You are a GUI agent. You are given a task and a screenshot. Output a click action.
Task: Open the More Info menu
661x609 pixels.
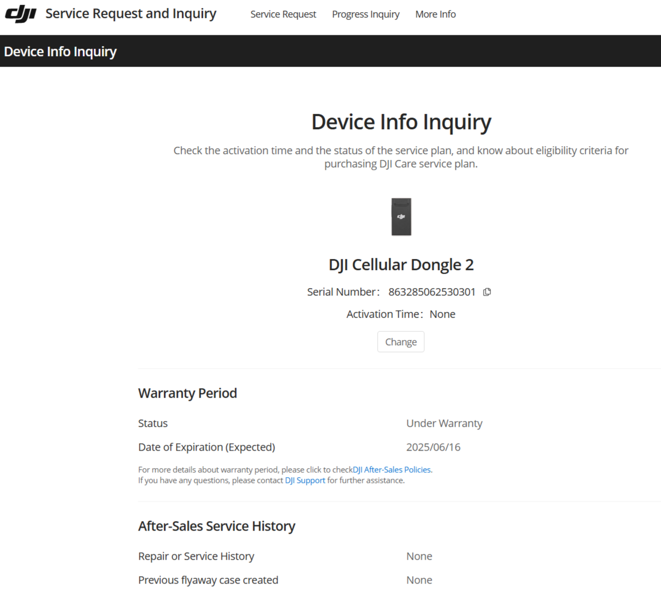(x=435, y=14)
